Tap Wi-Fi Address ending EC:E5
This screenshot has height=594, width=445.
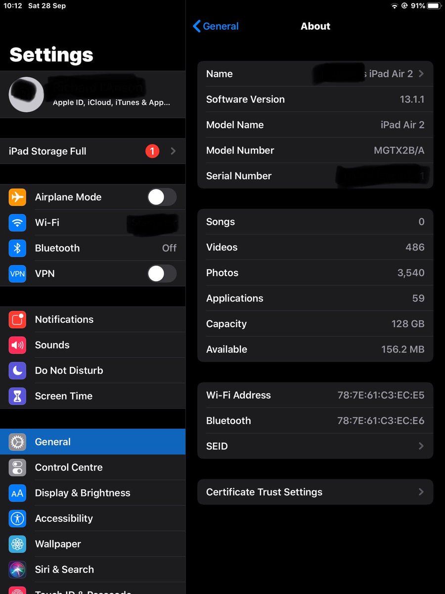tap(381, 395)
